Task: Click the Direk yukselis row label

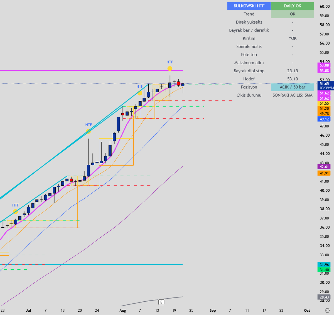Action: point(249,22)
